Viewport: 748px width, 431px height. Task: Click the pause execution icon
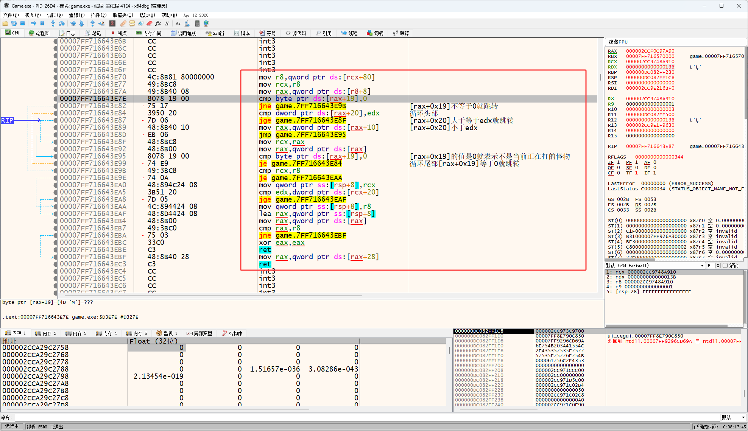(x=42, y=23)
